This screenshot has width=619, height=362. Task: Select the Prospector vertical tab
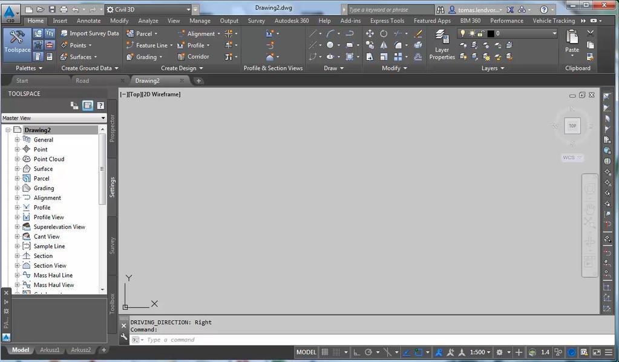(x=112, y=128)
